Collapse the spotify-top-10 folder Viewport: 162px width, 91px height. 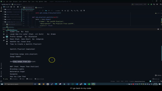[3, 22]
